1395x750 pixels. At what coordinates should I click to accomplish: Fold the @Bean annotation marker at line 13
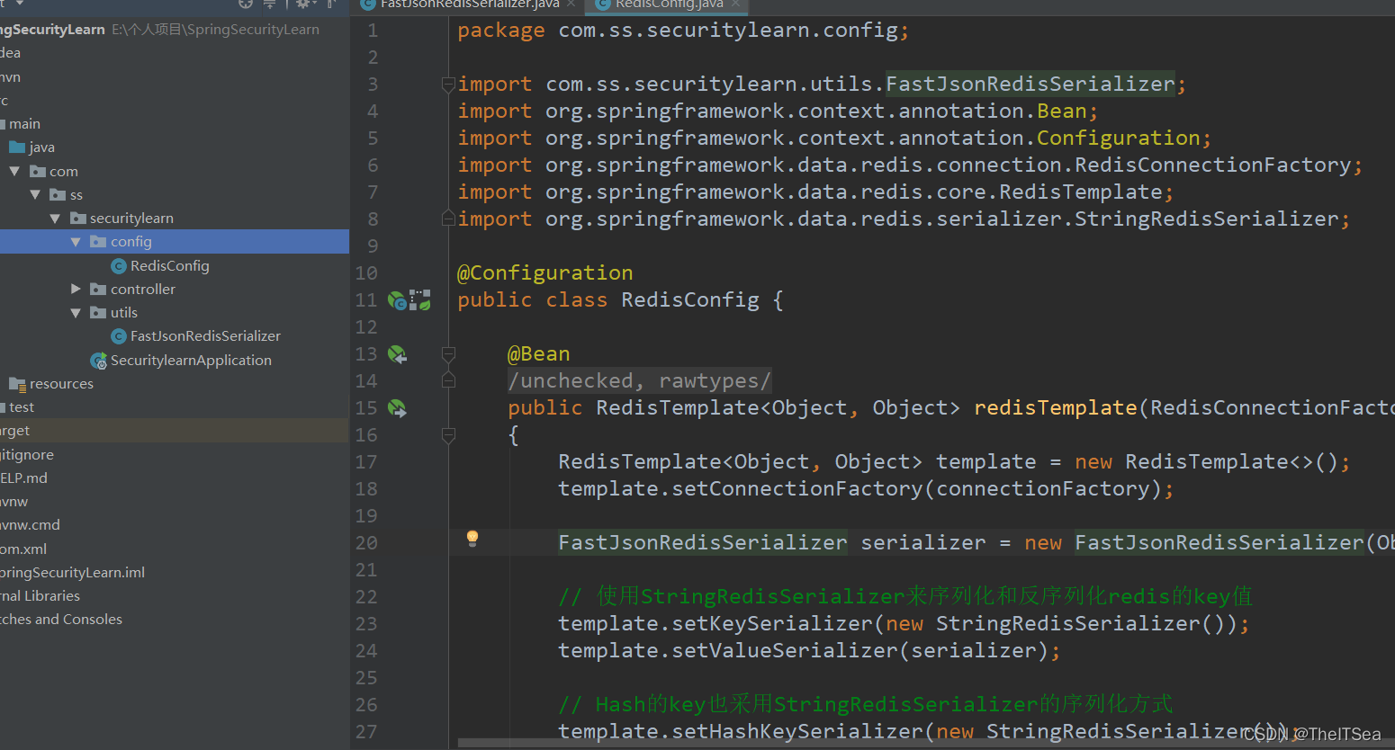448,354
